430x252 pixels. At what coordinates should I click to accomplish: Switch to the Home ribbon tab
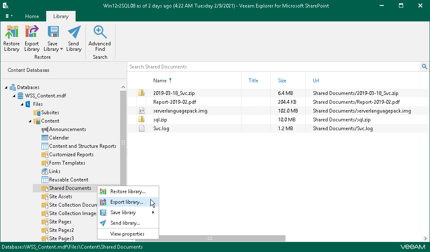[x=32, y=16]
